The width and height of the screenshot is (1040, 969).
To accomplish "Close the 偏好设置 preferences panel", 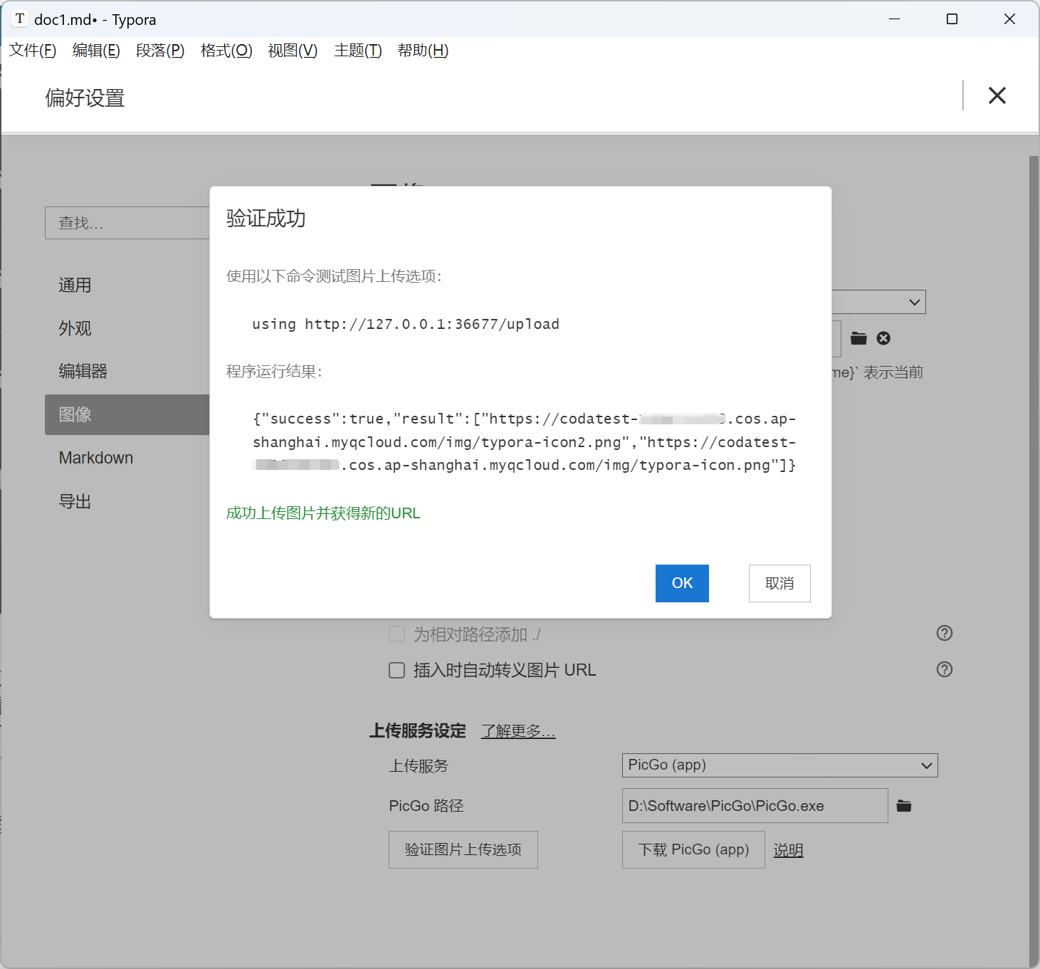I will (x=997, y=95).
